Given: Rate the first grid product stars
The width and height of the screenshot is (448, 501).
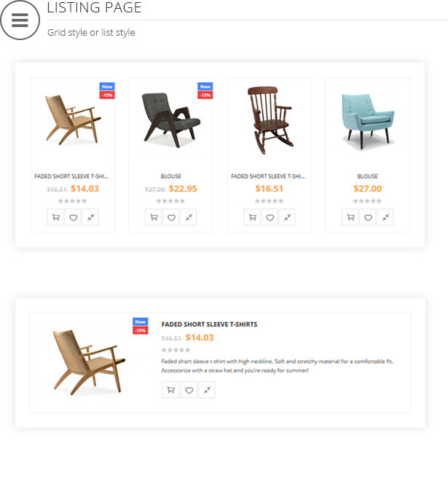Looking at the screenshot, I should coord(72,201).
